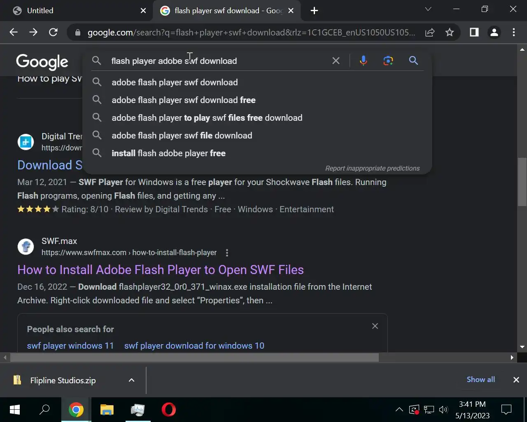Screen dimensions: 527x422
Task: Open the taskbar clock showing 3:41 PM
Action: [x=472, y=410]
